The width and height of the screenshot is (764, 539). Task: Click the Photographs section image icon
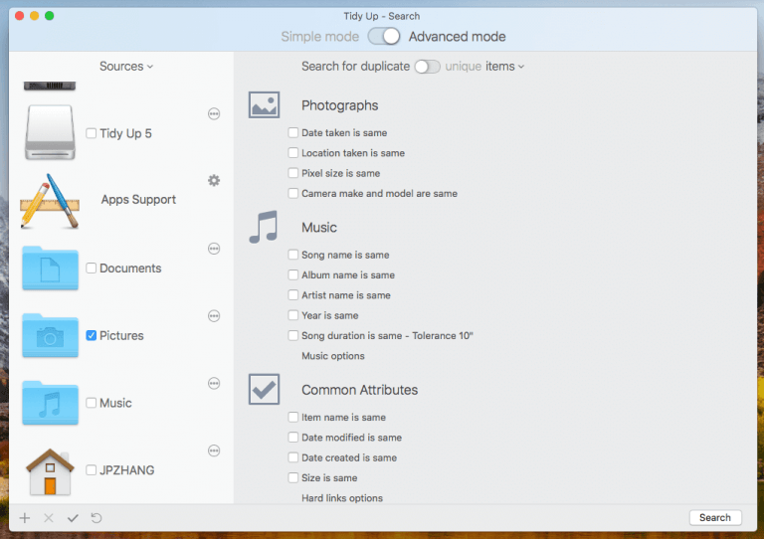pyautogui.click(x=264, y=104)
